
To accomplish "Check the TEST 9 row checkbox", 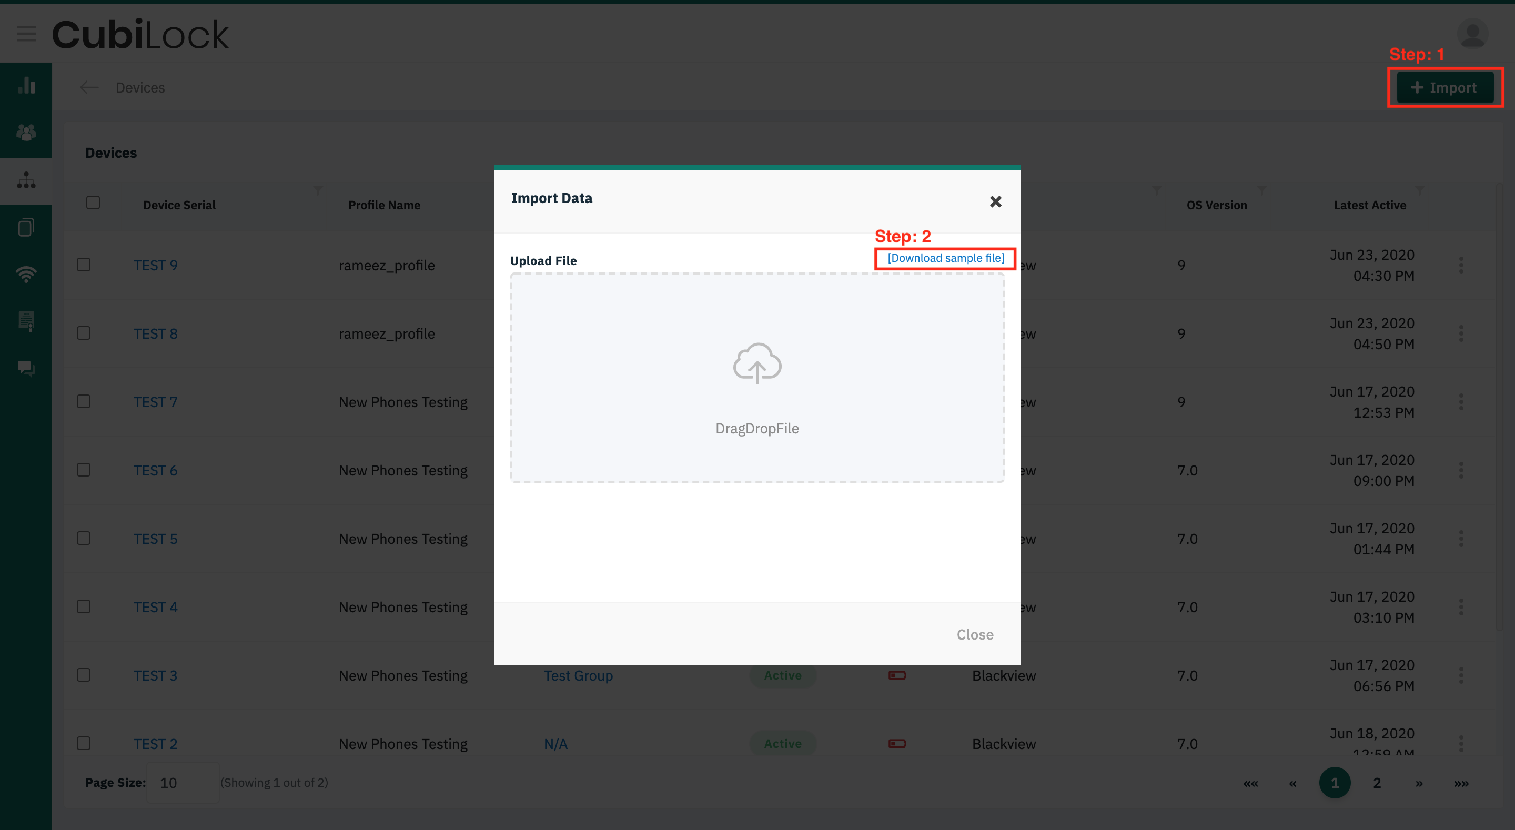I will 84,265.
